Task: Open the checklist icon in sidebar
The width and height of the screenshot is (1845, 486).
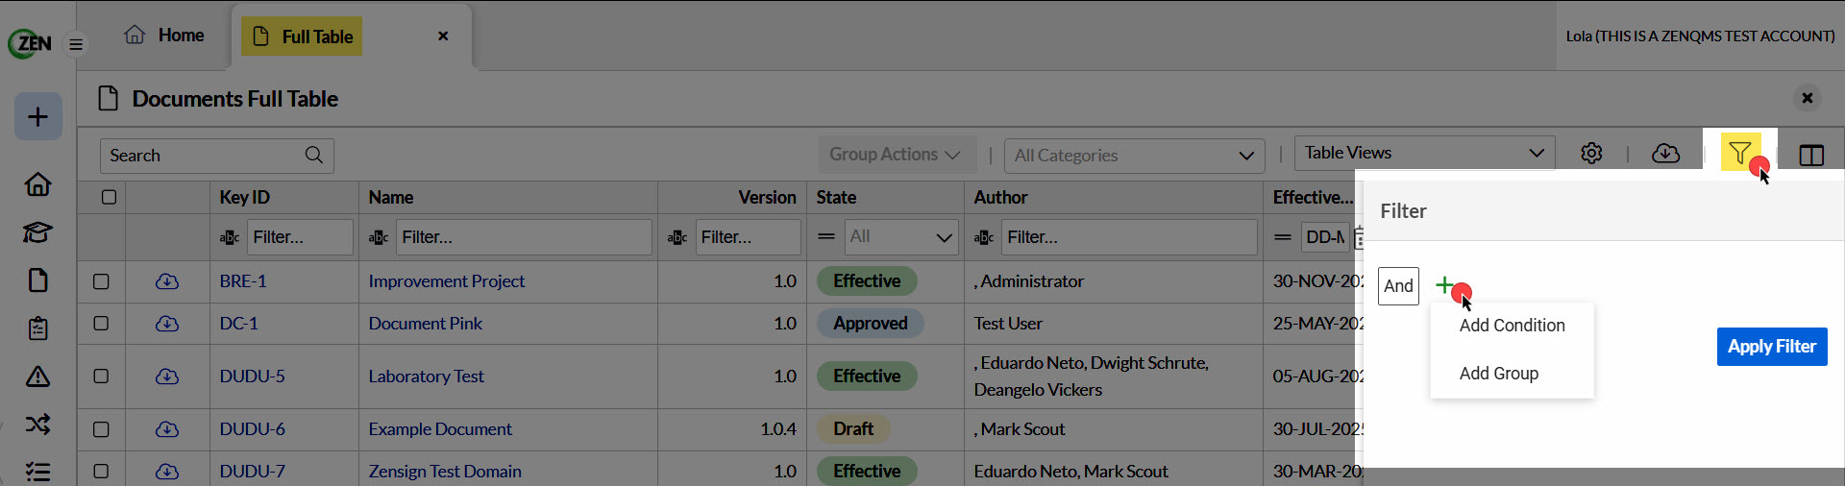Action: point(38,472)
